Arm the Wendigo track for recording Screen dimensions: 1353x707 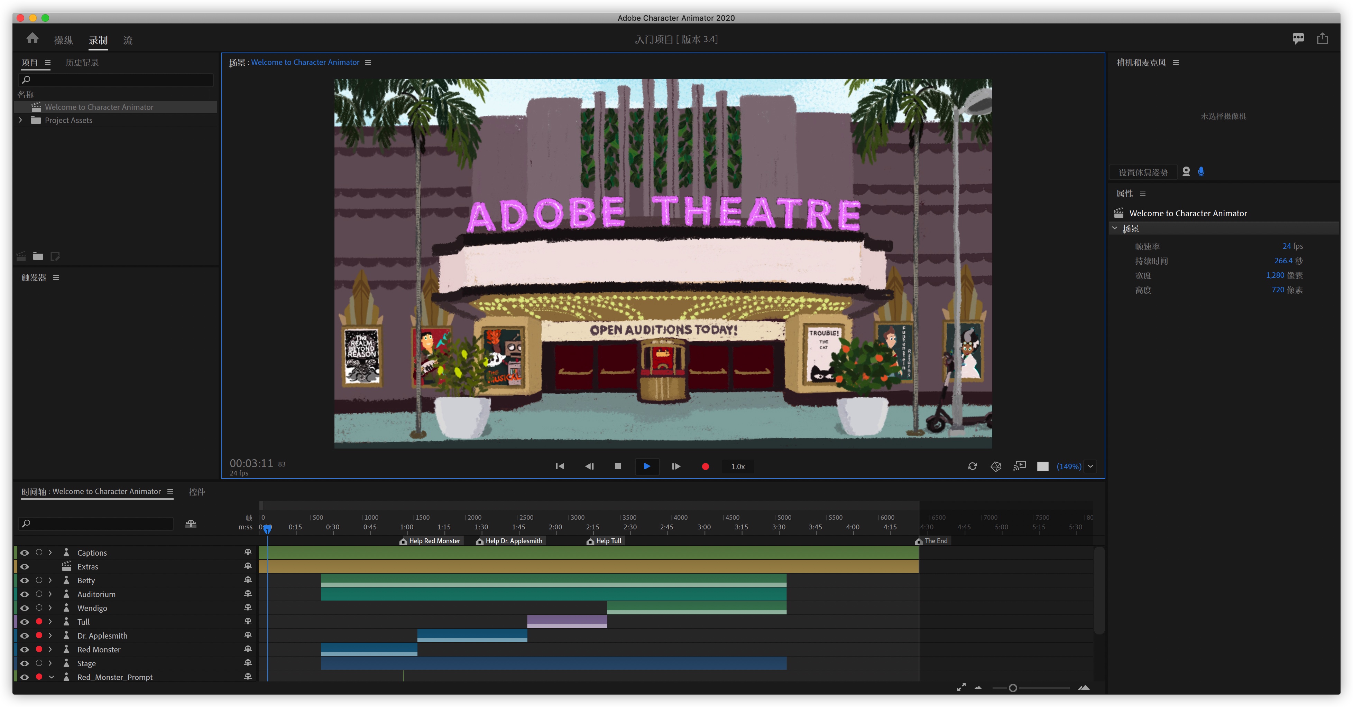point(39,608)
